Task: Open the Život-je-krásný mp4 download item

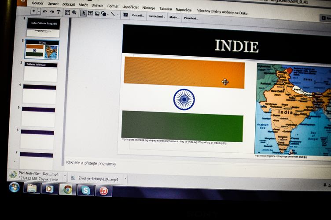Action: coord(96,179)
